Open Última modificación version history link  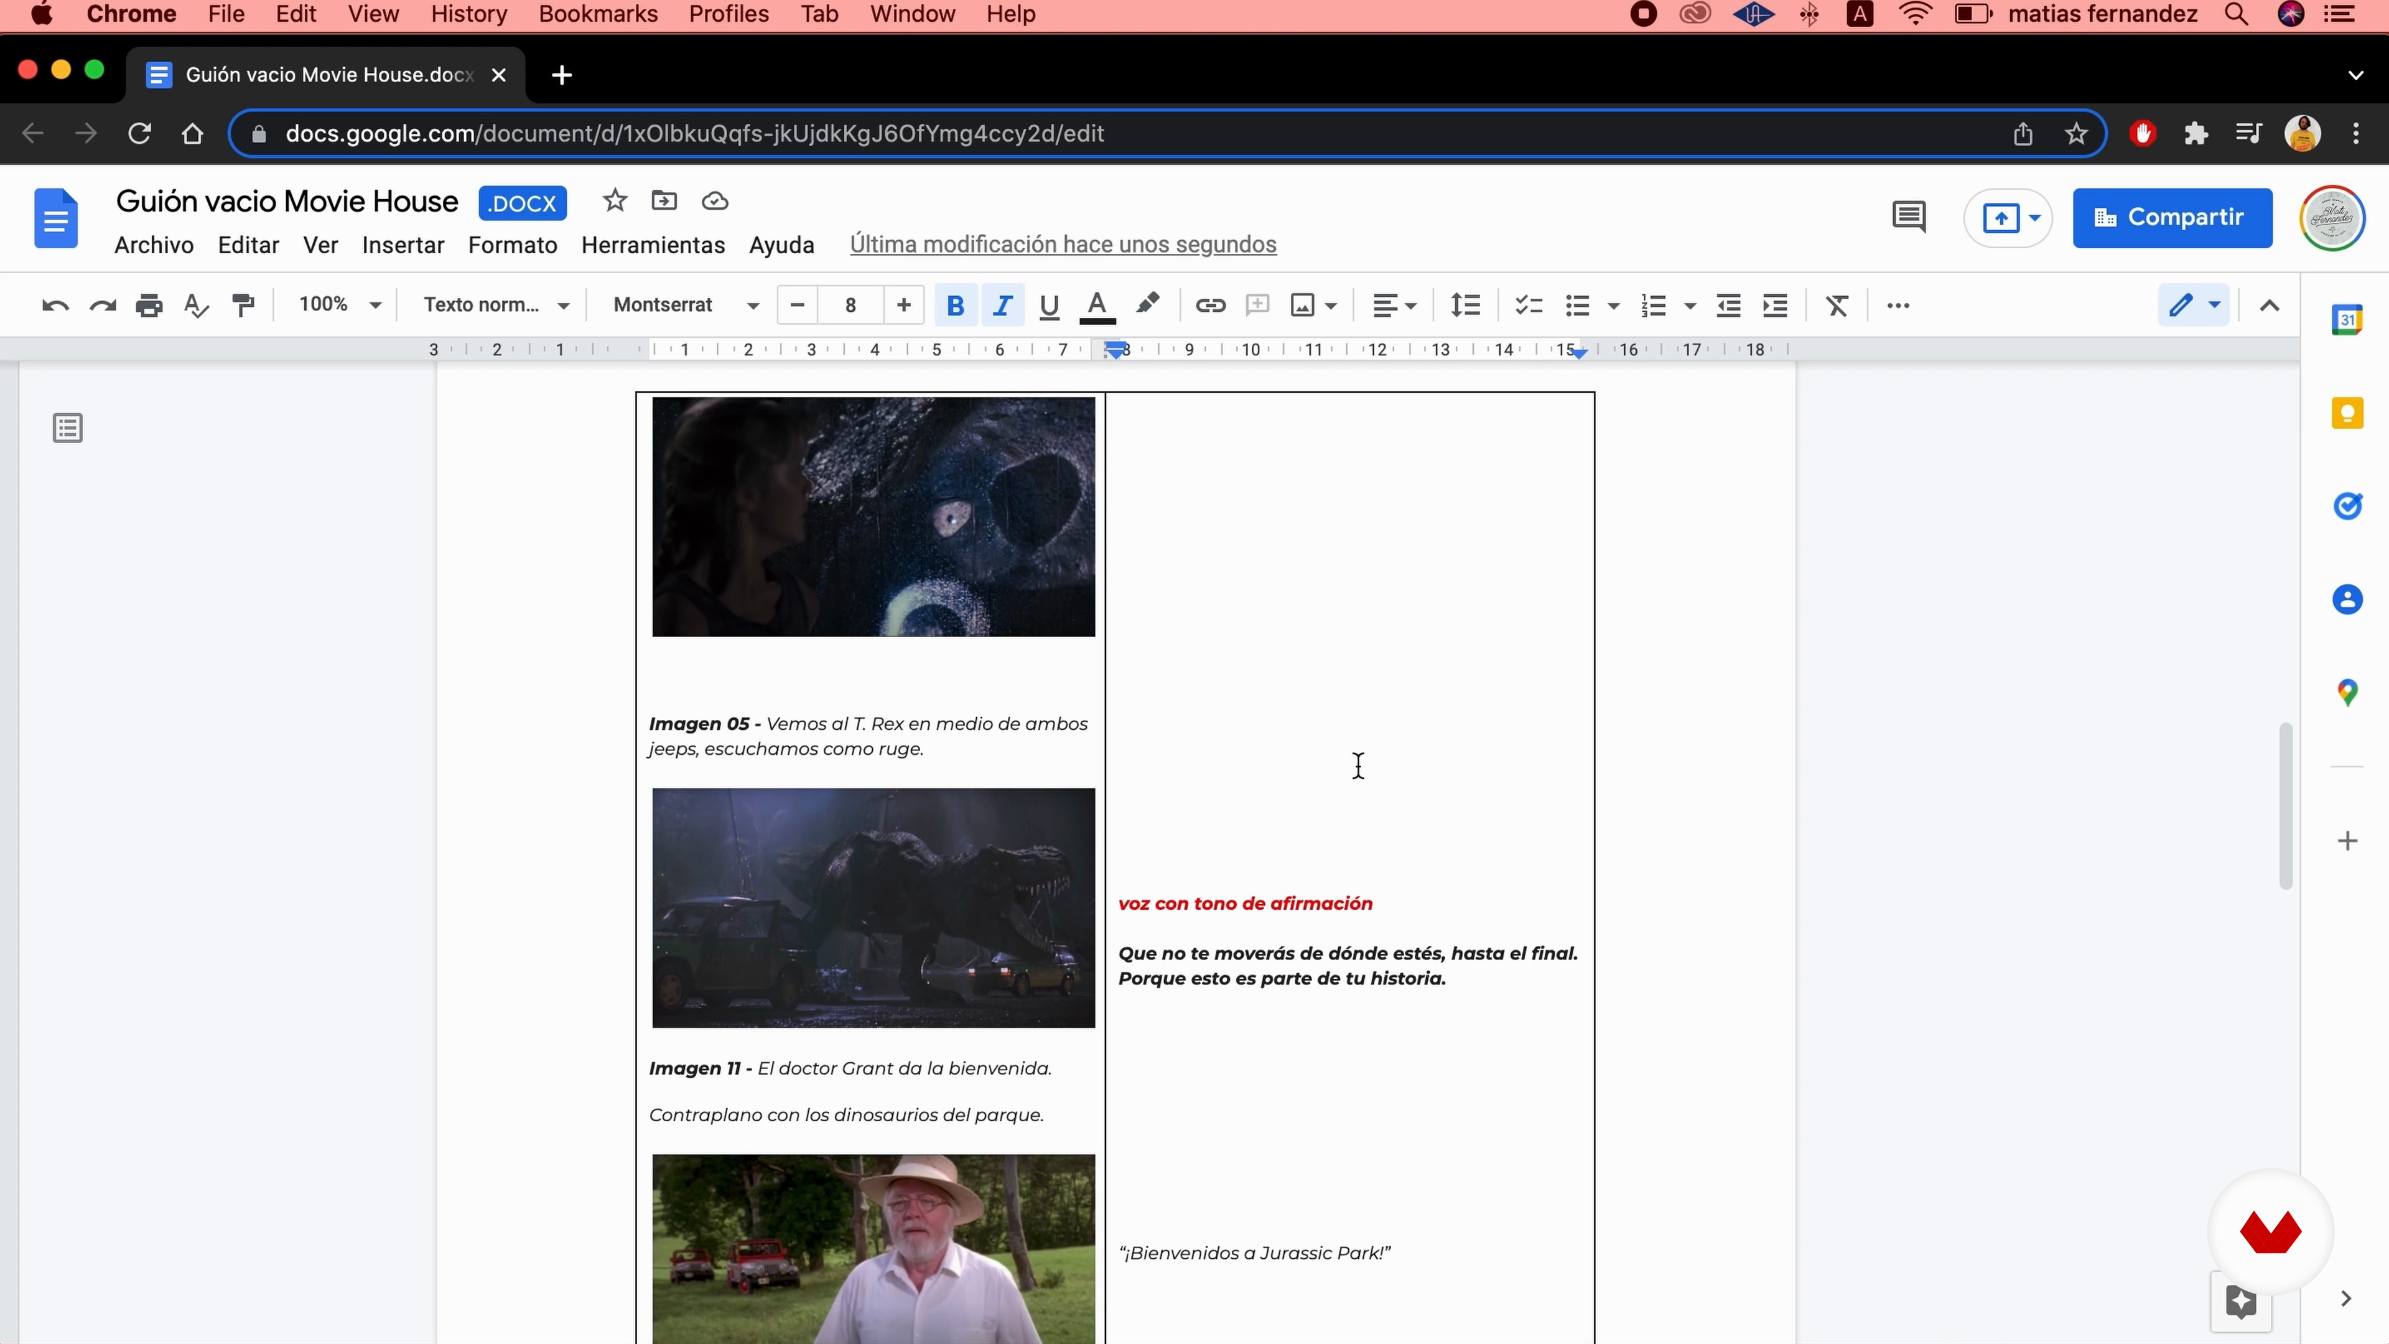[x=1063, y=244]
